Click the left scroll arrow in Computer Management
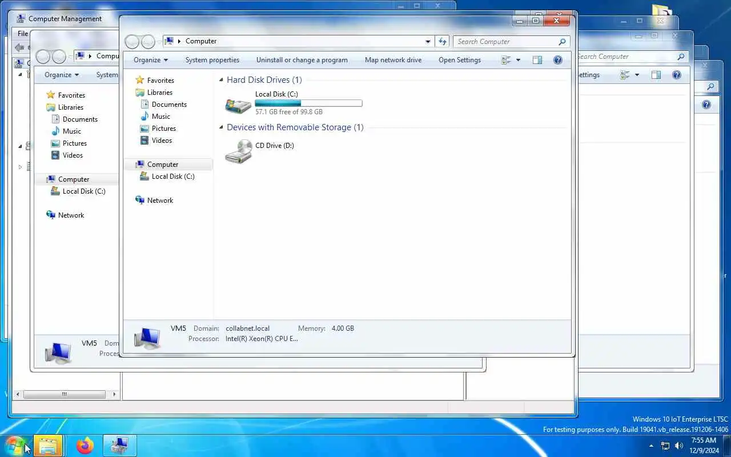731x457 pixels. click(x=18, y=394)
